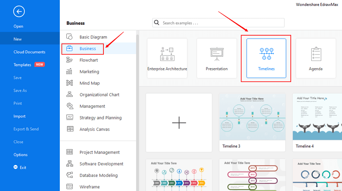Screen dimensions: 342x191
Task: Click Save in the sidebar
Action: coord(18,78)
